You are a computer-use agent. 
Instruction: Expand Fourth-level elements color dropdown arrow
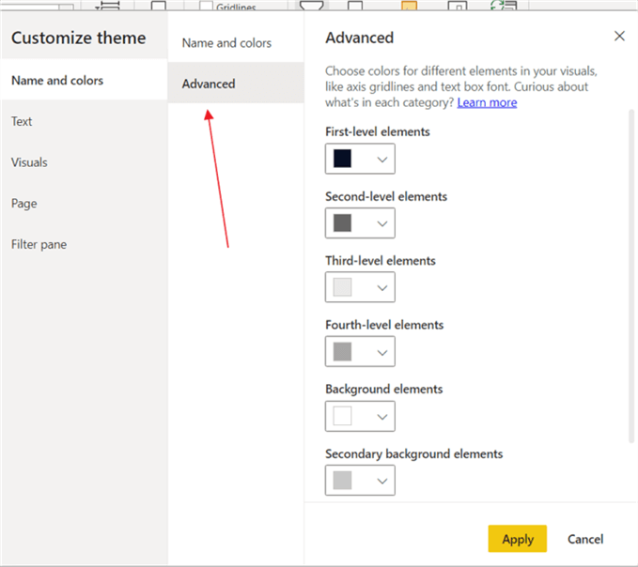click(x=382, y=352)
